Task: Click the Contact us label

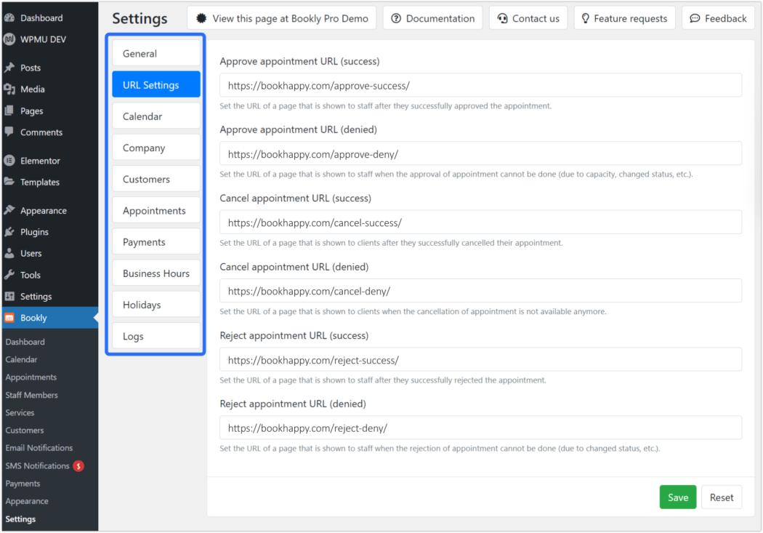Action: pos(536,18)
